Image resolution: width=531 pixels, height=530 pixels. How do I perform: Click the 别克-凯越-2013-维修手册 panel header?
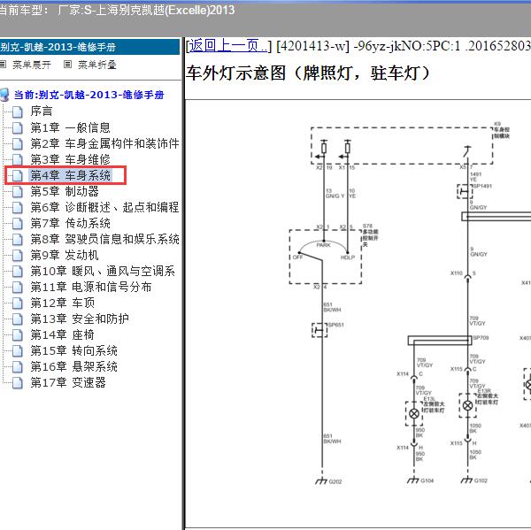(x=89, y=47)
